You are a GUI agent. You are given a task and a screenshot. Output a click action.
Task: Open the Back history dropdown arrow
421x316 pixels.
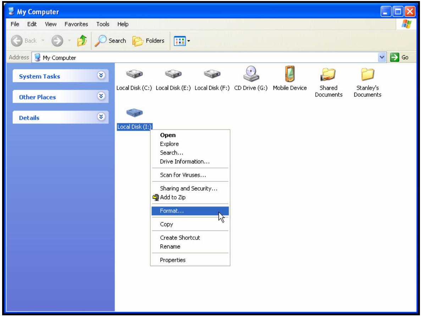point(43,41)
